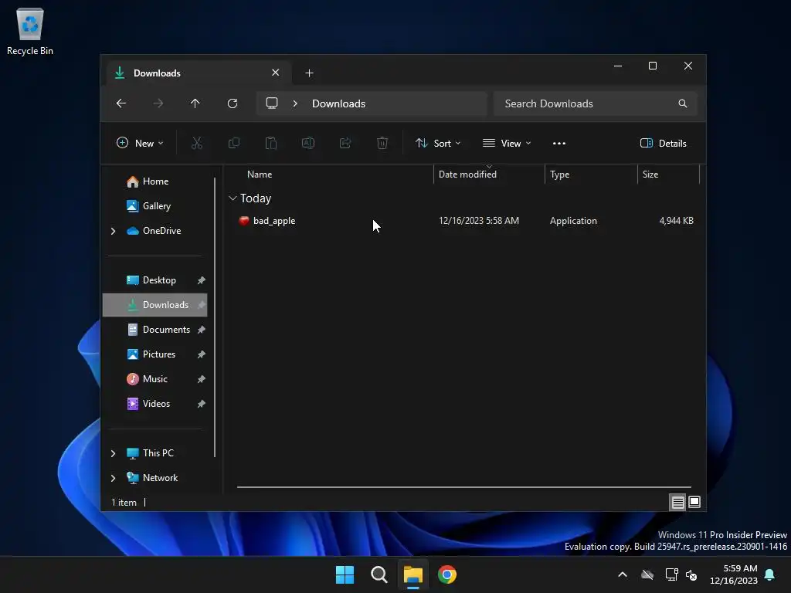
Task: Open taskbar Search
Action: click(379, 574)
